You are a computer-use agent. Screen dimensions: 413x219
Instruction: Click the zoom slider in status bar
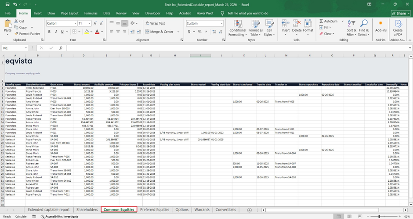coord(379,216)
